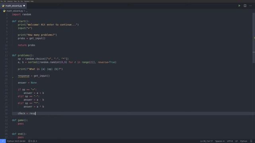The height and width of the screenshot is (143, 255).
Task: Click 'print("How many problems?")' line
Action: (37, 35)
